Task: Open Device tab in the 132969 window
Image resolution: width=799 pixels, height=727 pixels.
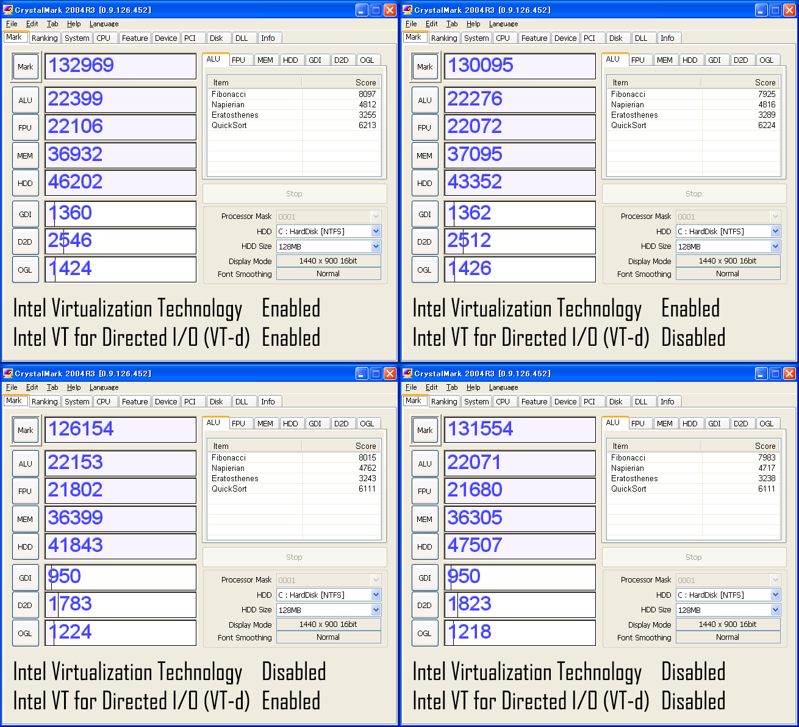Action: coord(166,38)
